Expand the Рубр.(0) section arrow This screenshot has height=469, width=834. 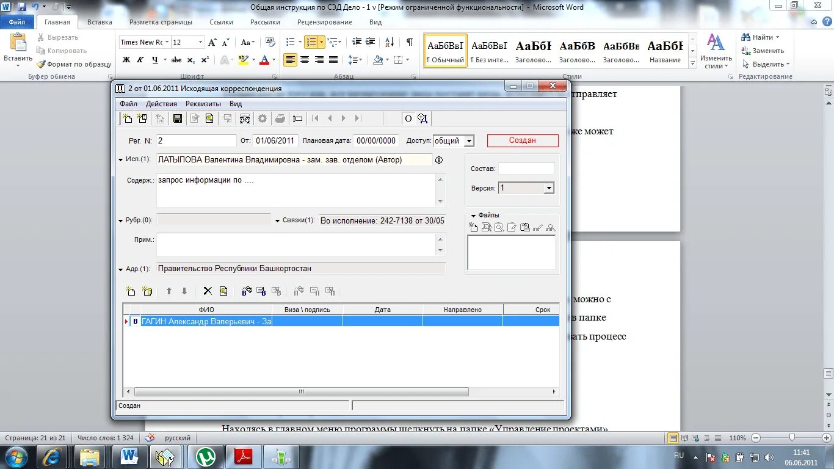[121, 220]
